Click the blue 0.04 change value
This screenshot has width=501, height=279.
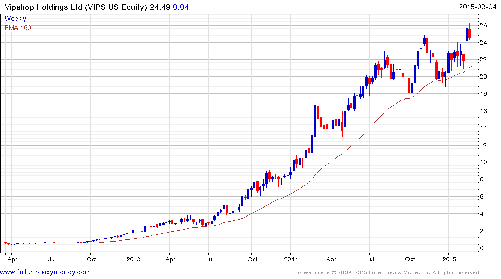point(181,7)
